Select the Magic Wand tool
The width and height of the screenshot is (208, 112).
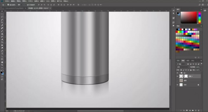(2, 20)
